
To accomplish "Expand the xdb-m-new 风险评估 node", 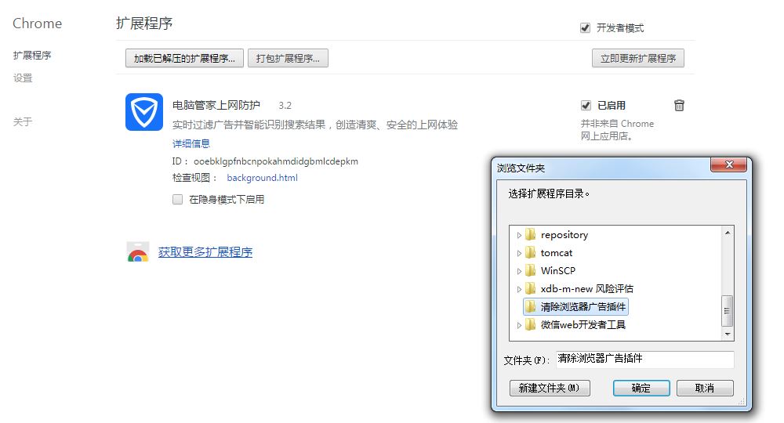I will [519, 289].
